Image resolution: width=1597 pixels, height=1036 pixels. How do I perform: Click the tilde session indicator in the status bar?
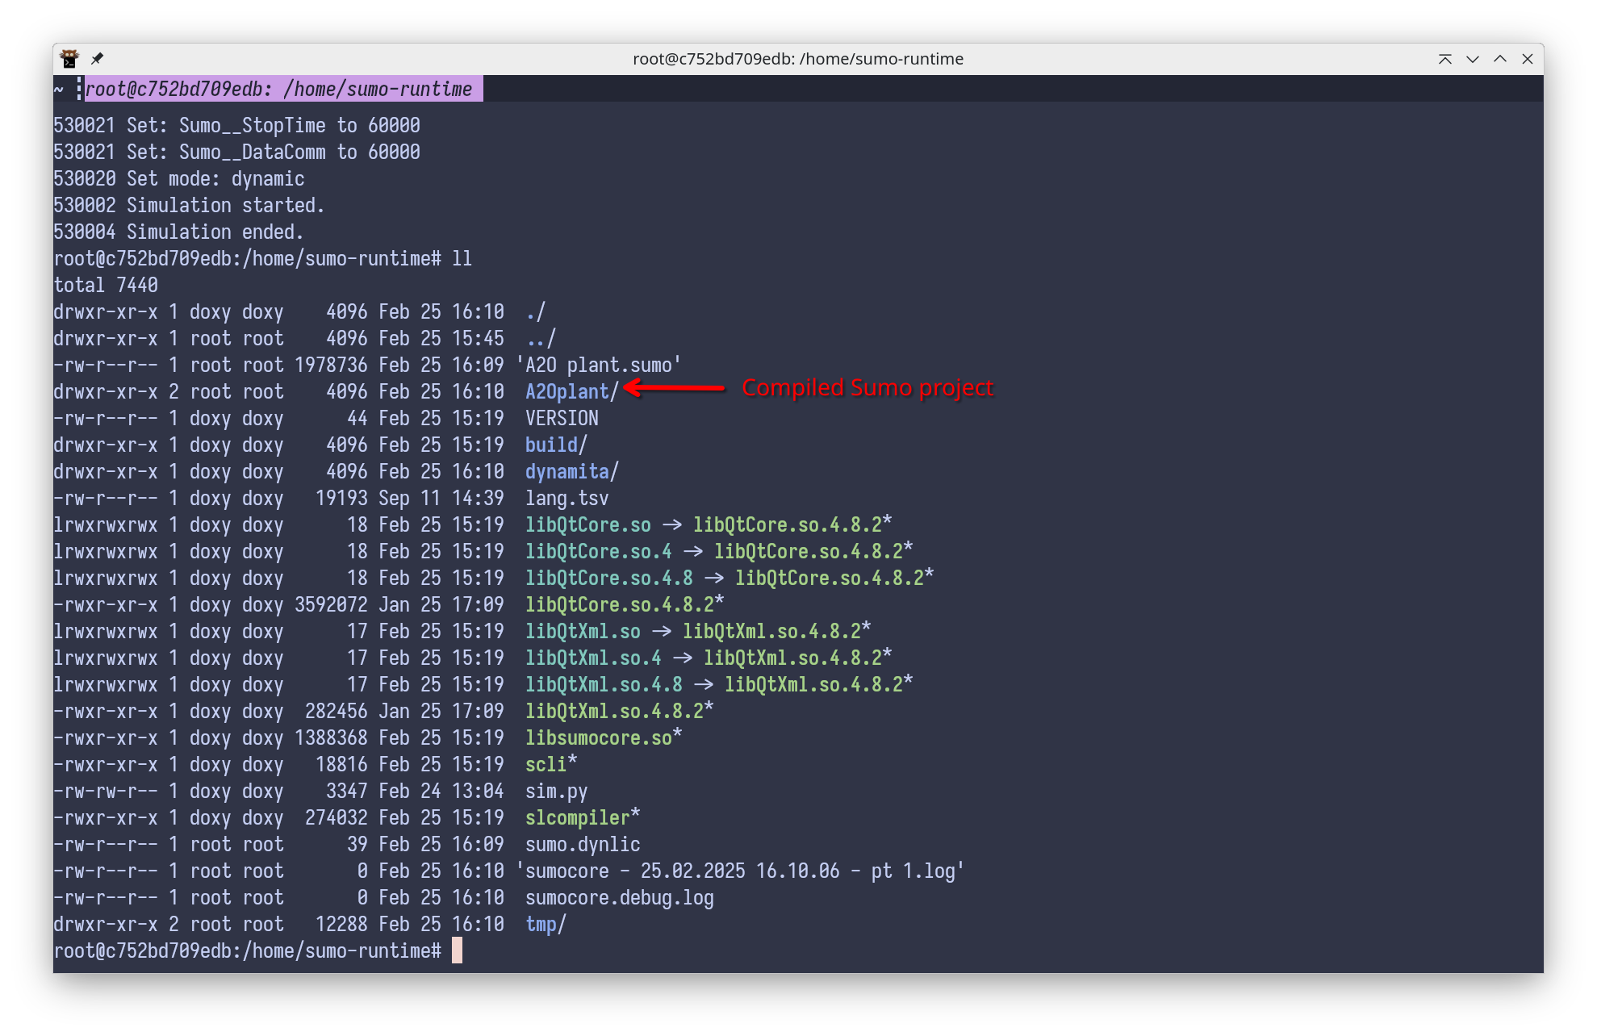[59, 89]
